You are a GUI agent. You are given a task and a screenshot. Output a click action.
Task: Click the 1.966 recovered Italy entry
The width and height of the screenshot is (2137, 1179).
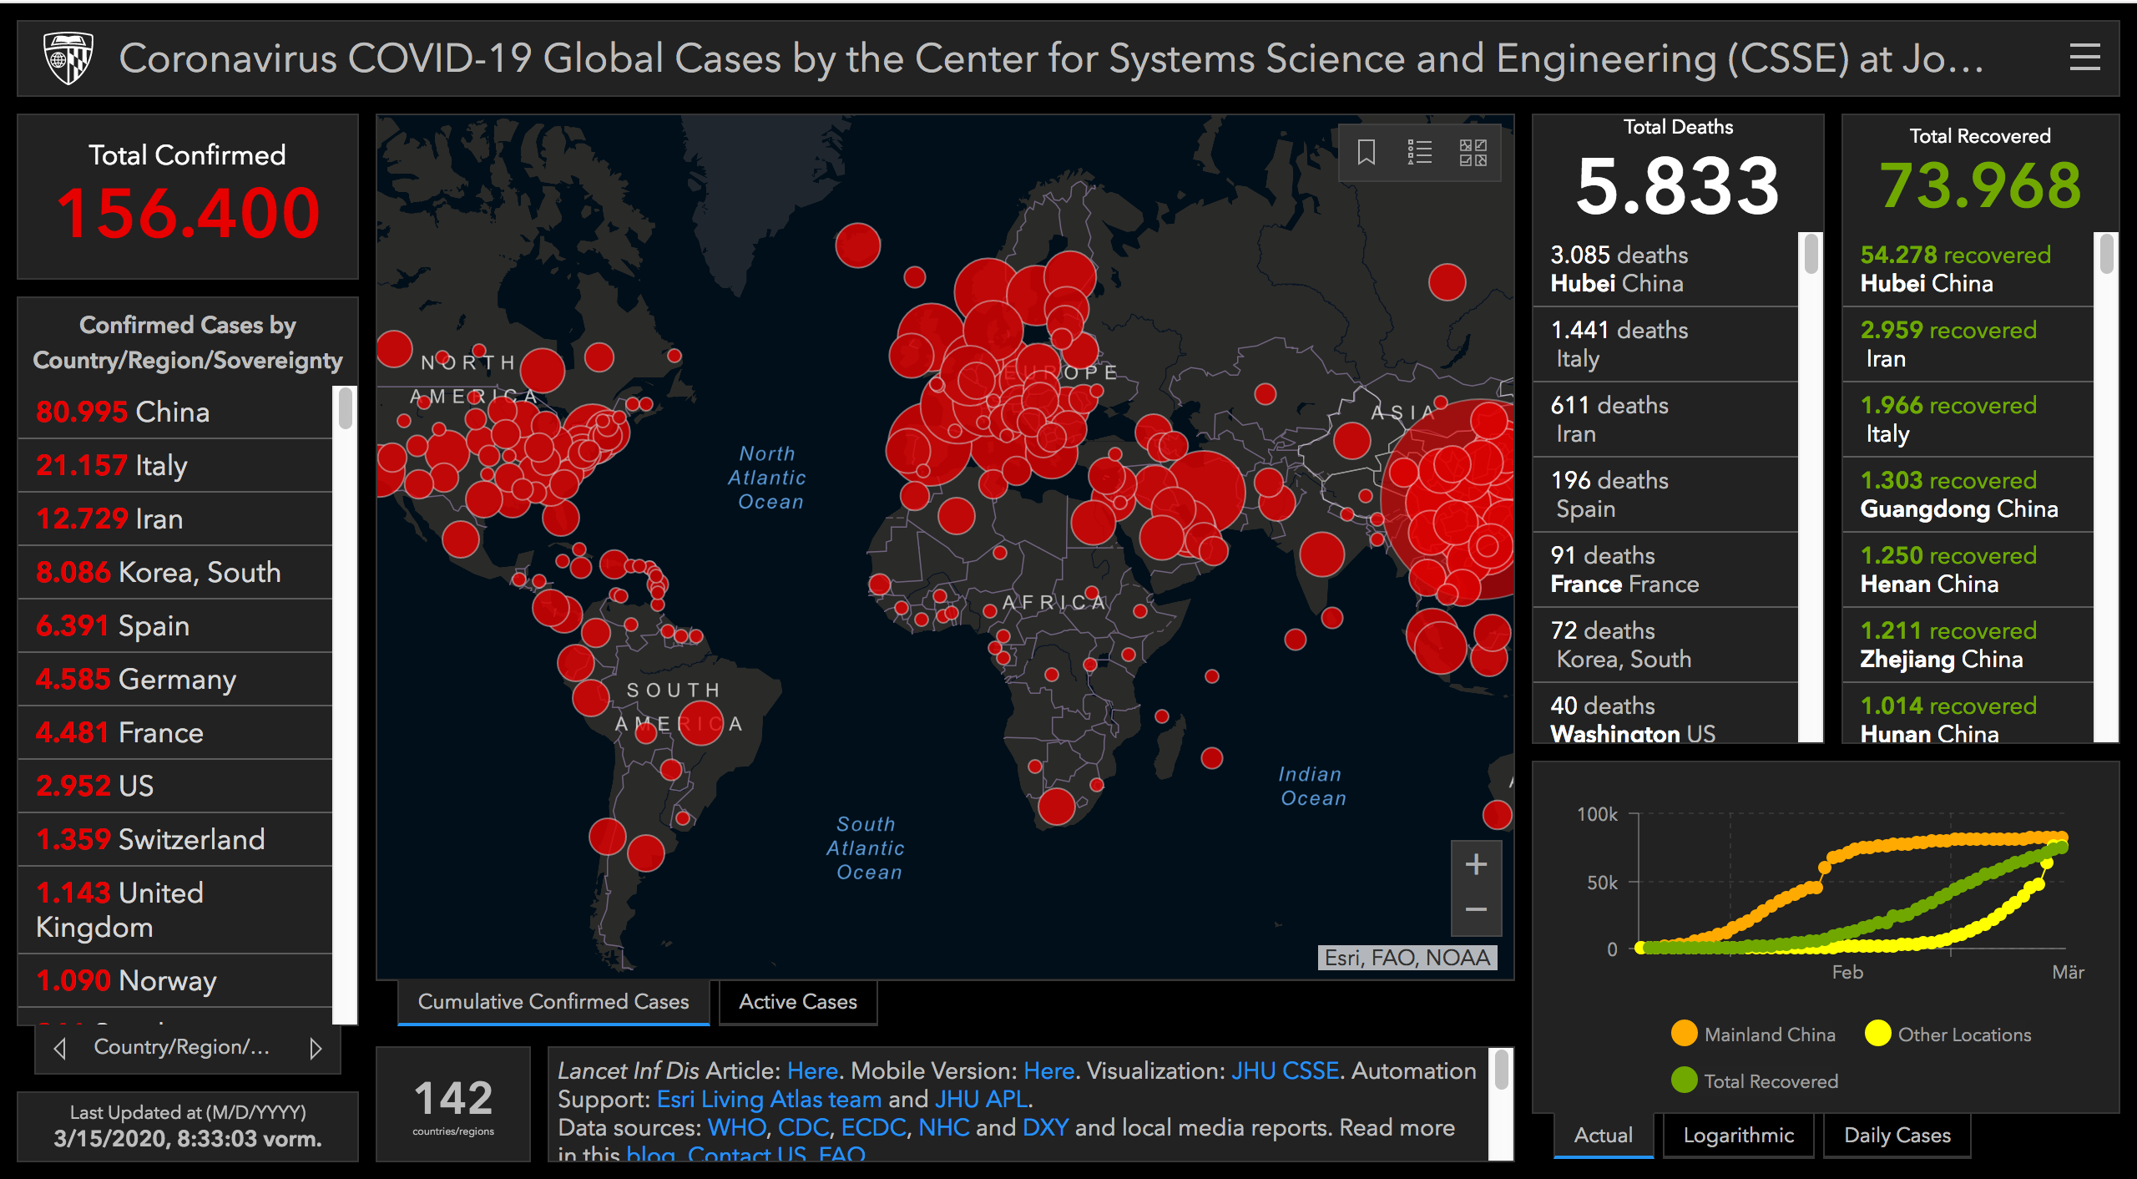1968,419
